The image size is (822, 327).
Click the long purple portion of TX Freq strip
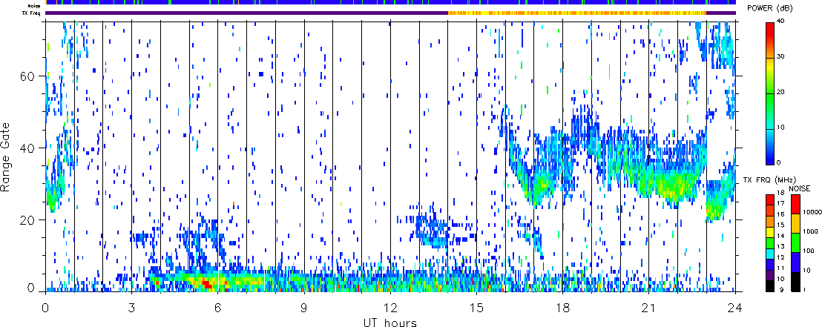click(247, 13)
